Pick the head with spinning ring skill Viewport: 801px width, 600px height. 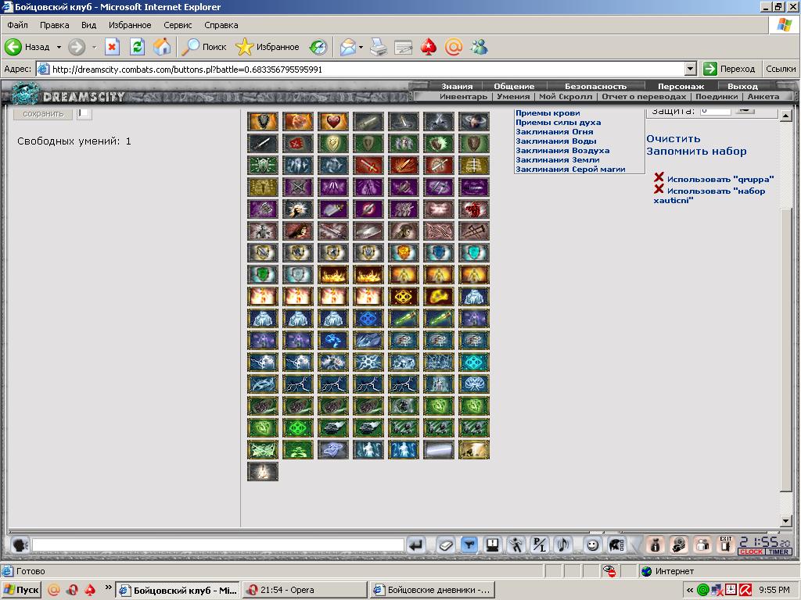click(473, 121)
